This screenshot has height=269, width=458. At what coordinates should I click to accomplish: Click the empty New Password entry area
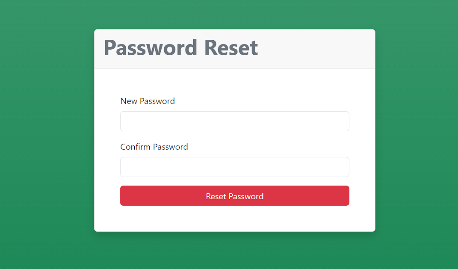point(234,121)
